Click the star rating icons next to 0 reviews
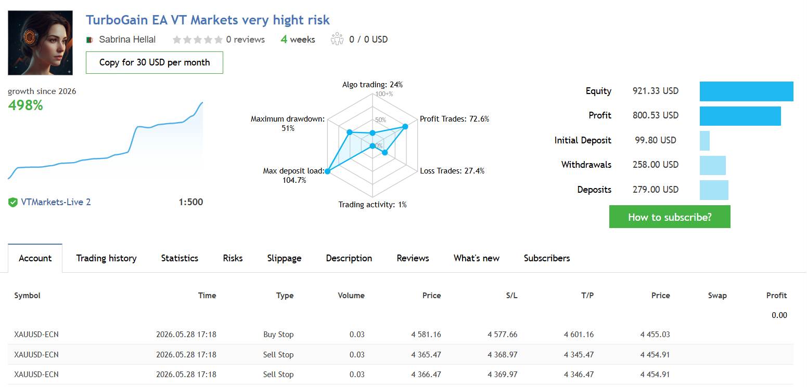 point(198,39)
